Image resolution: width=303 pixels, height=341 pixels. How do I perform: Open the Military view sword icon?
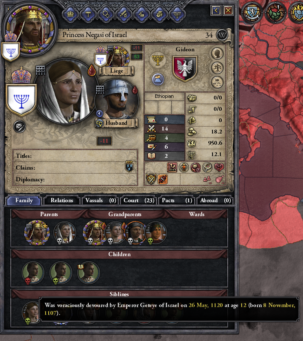point(123,14)
